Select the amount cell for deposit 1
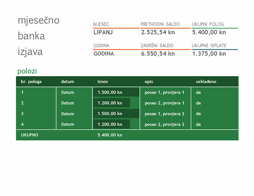The image size is (254, 196). pos(110,92)
